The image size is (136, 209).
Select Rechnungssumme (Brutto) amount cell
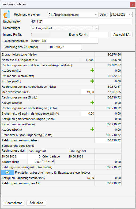tap(108, 97)
